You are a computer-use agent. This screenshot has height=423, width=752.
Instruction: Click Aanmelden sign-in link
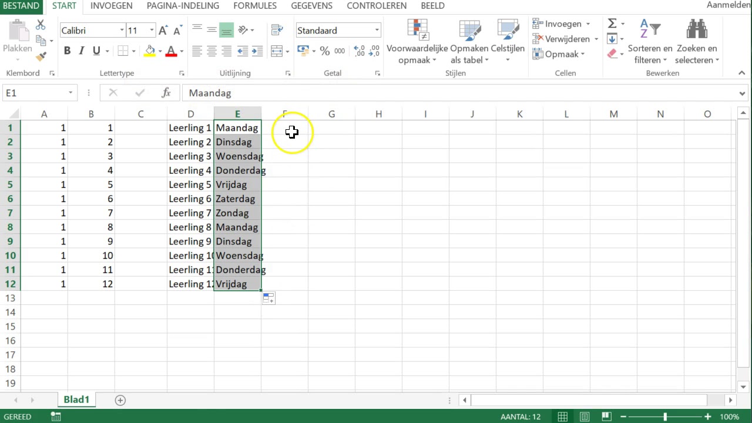coord(729,5)
